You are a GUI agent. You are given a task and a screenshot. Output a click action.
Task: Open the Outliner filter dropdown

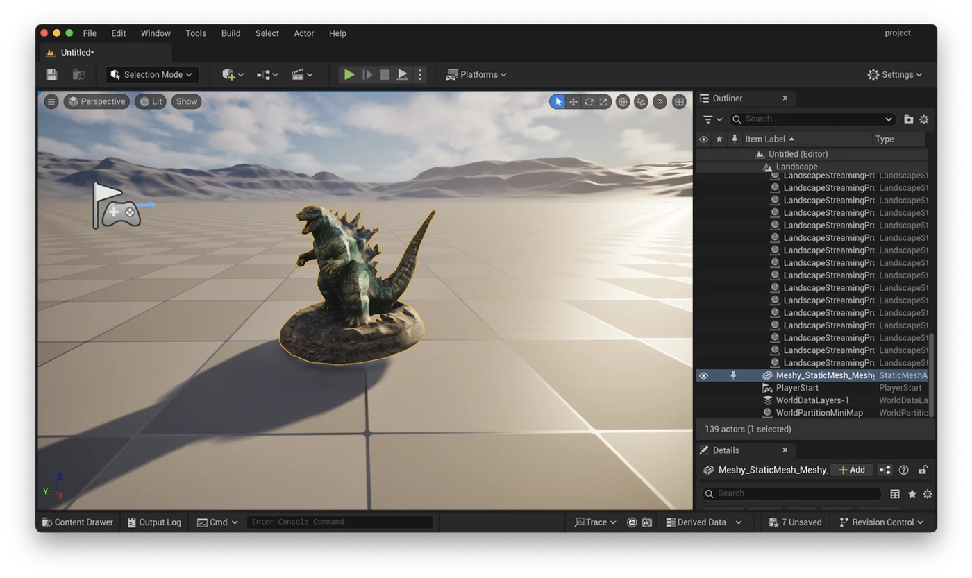pos(712,119)
